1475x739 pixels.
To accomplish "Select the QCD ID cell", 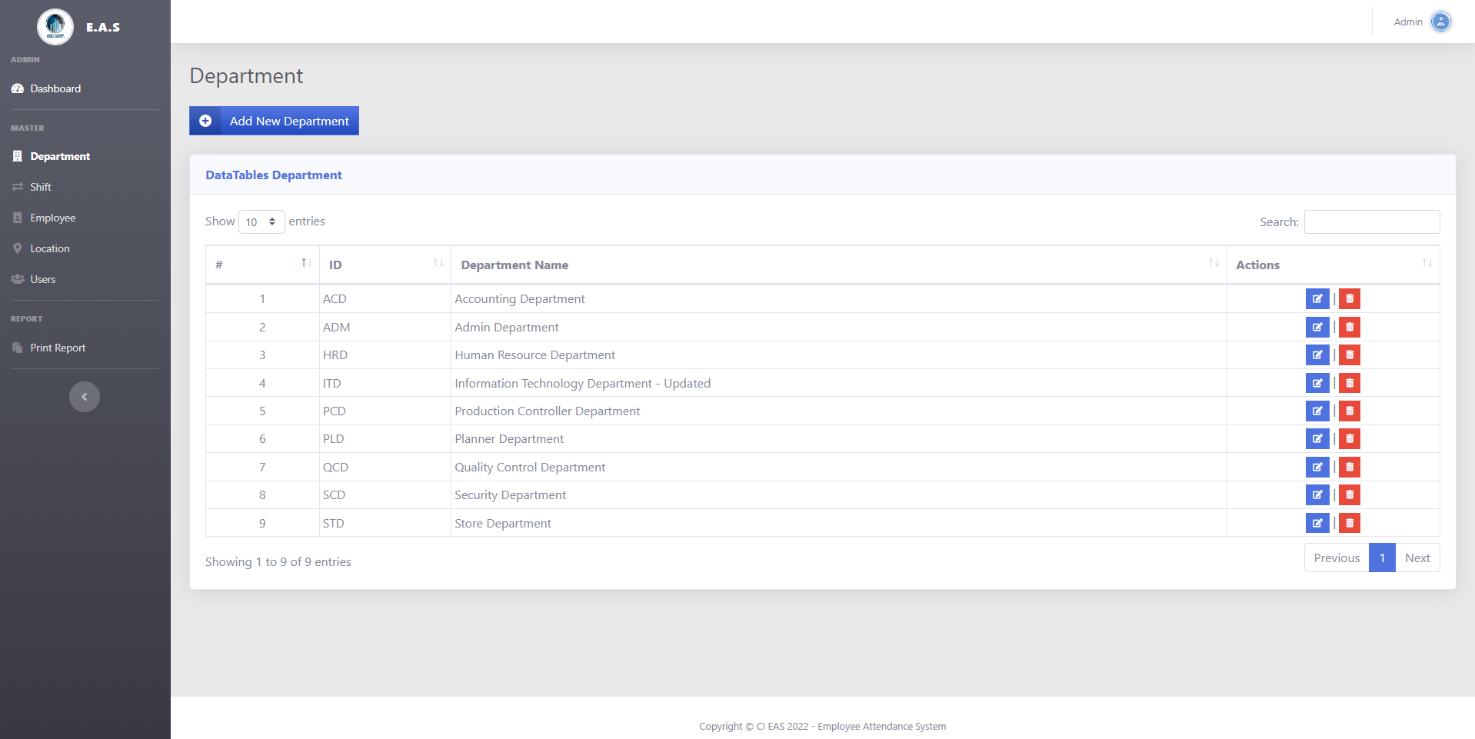I will pyautogui.click(x=385, y=468).
